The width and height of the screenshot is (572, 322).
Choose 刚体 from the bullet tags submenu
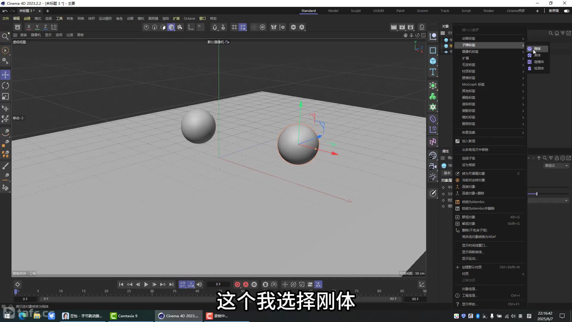point(537,49)
